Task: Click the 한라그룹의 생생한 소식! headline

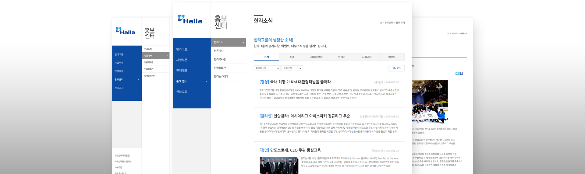Action: point(273,40)
